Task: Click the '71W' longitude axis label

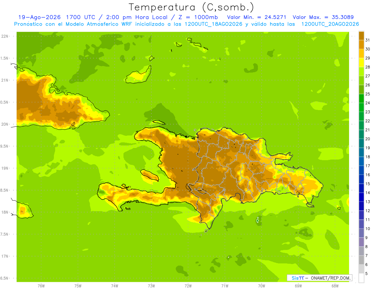Action: pos(225,286)
